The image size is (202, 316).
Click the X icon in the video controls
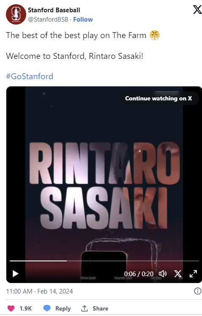(x=178, y=274)
